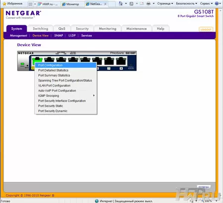Switch to the Monitoring tab
The height and width of the screenshot is (203, 223).
point(108,29)
